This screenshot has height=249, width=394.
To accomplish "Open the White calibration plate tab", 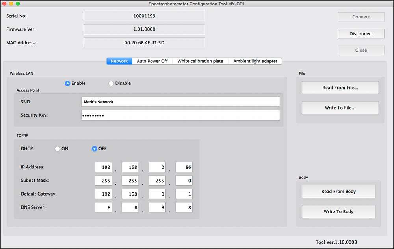I will tap(200, 61).
